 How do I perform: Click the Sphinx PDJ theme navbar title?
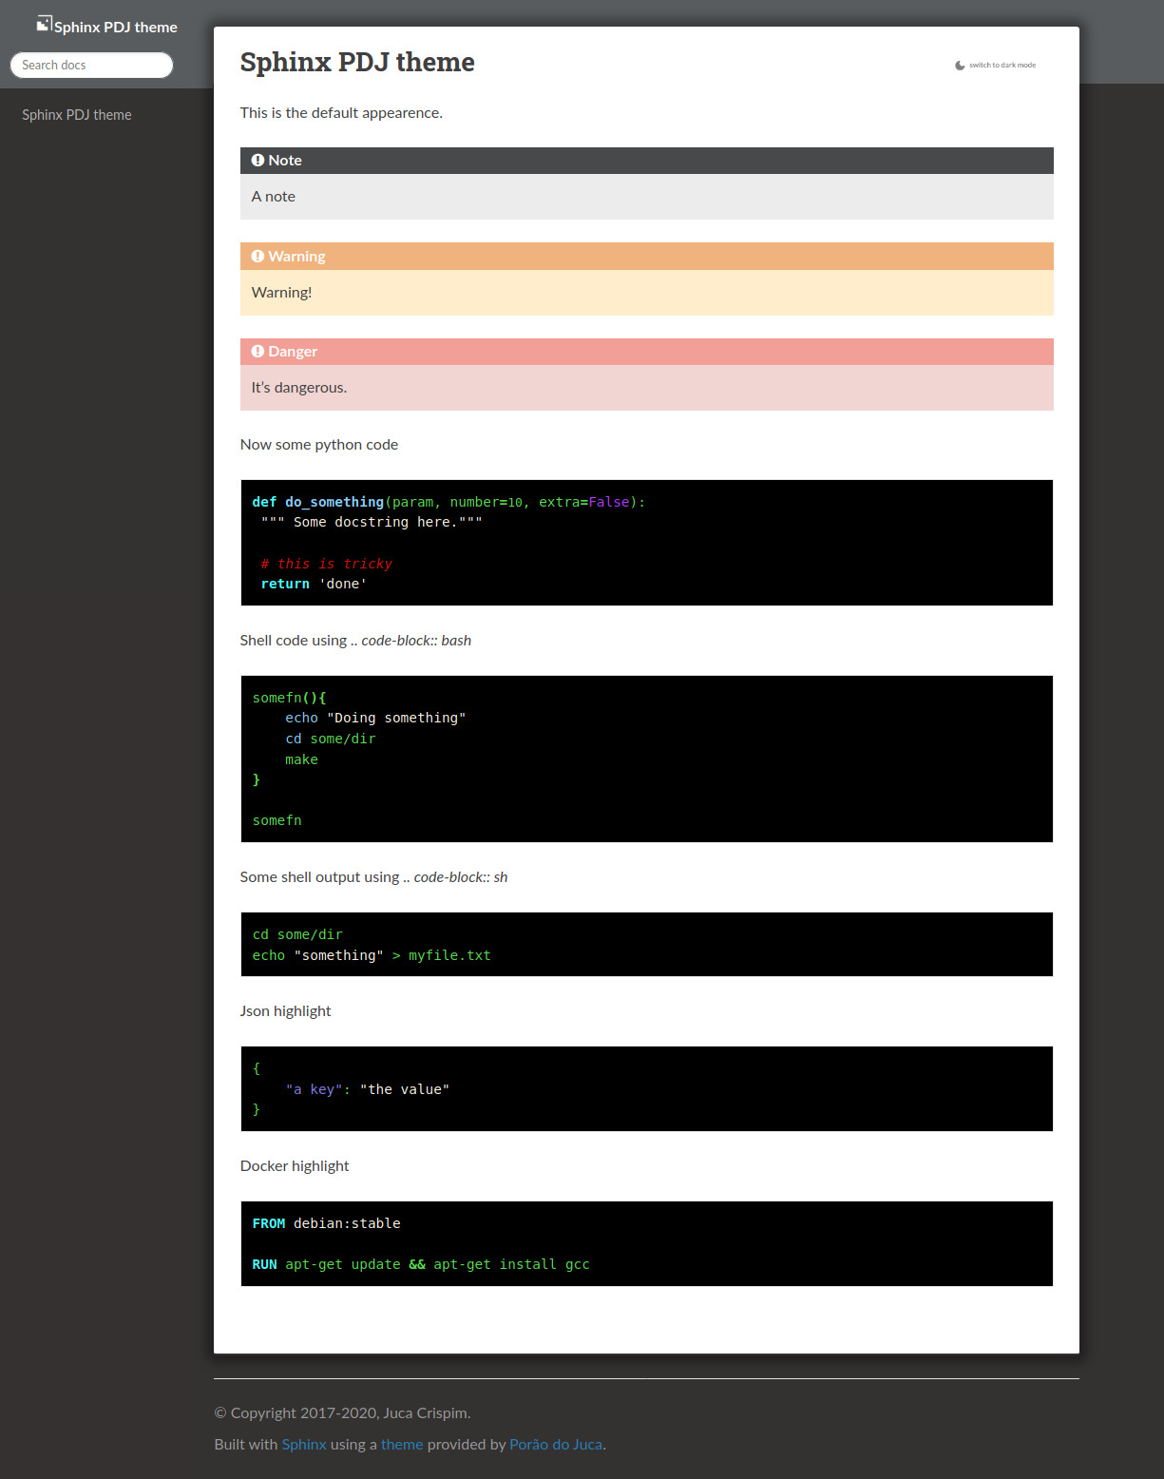(x=116, y=27)
